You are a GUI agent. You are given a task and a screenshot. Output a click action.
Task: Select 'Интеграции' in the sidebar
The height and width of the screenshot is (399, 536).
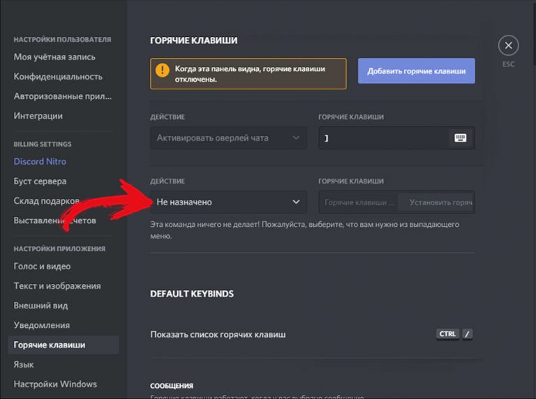tap(38, 116)
